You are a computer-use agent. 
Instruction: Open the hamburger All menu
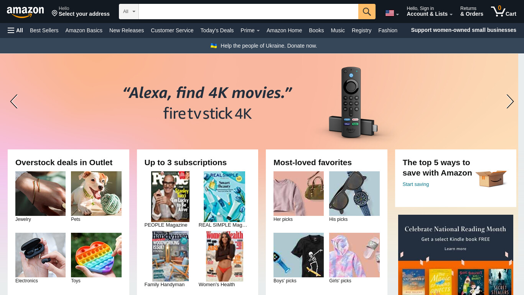[15, 30]
